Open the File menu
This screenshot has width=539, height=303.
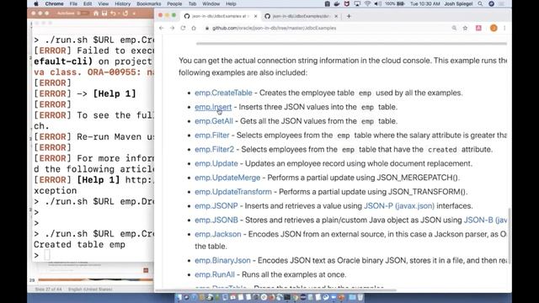73,3
